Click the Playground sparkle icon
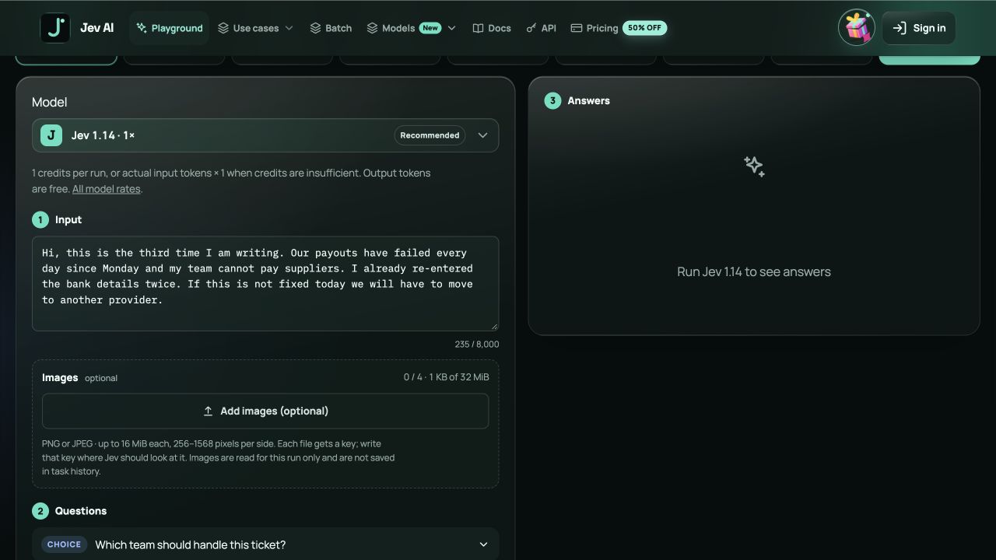The height and width of the screenshot is (560, 996). pos(142,28)
